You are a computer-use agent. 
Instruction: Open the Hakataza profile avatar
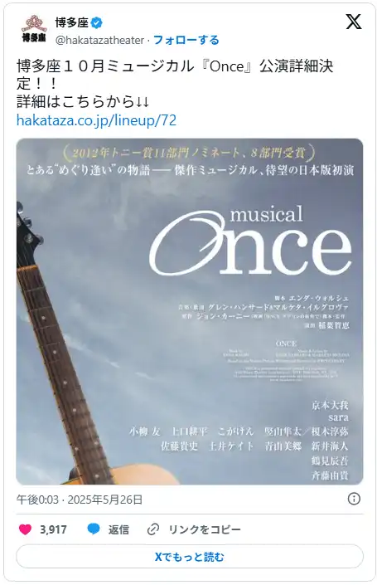click(34, 28)
